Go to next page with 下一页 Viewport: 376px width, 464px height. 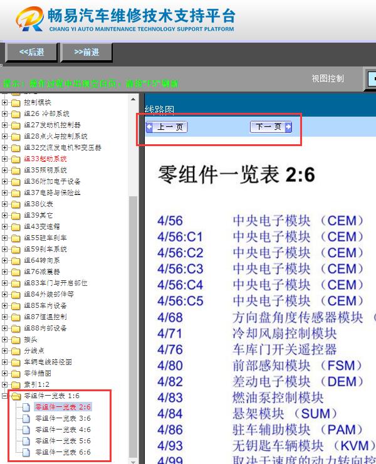coord(271,127)
